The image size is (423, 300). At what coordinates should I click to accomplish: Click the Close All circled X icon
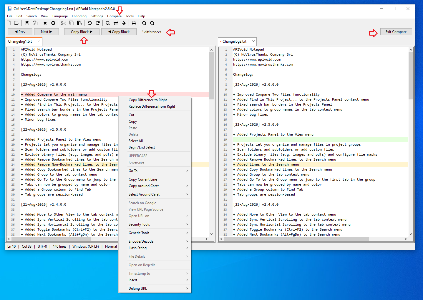point(53,23)
